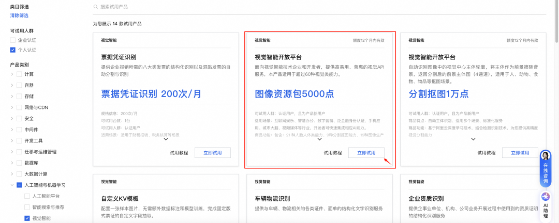Expand the 中间件 category tree
The height and width of the screenshot is (223, 559).
pyautogui.click(x=12, y=130)
